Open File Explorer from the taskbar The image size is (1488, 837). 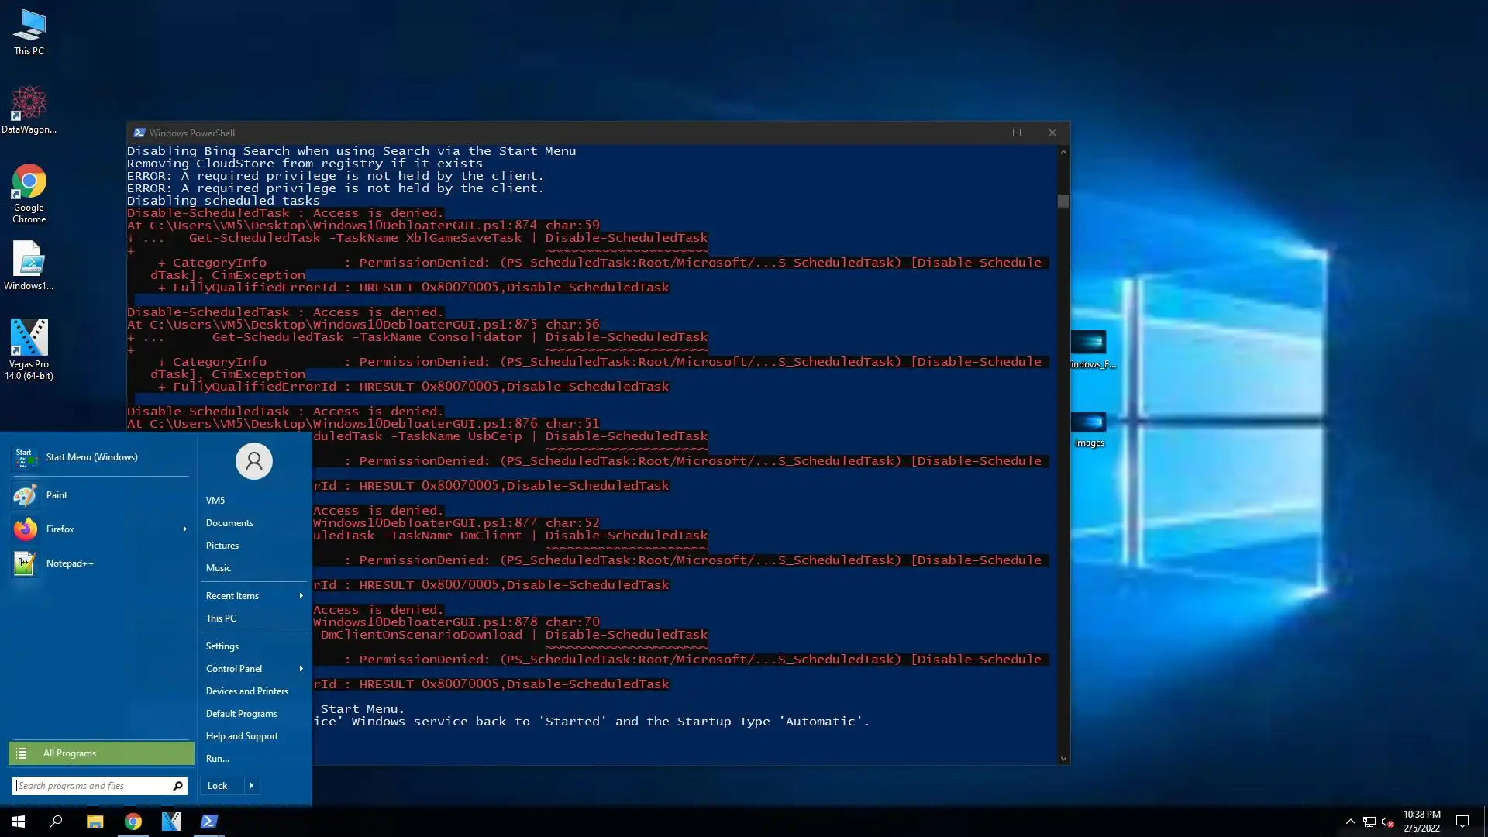(x=95, y=821)
